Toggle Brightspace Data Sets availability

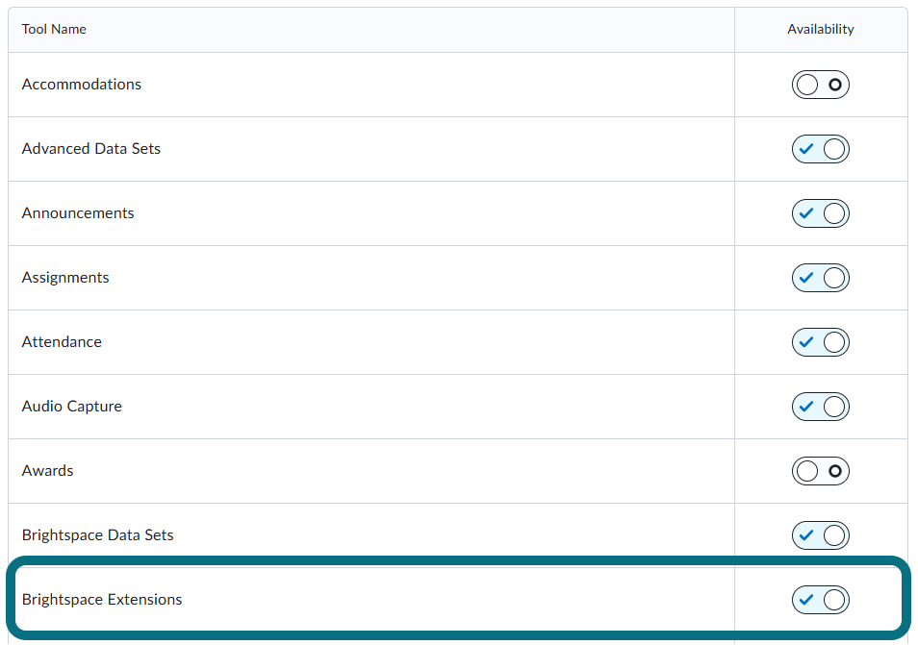click(820, 535)
